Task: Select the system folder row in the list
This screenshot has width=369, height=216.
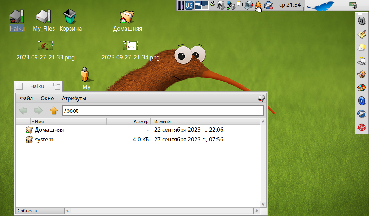Action: [x=138, y=139]
